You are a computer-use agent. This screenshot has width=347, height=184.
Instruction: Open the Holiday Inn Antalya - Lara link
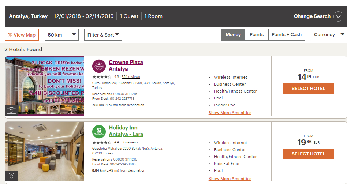(x=126, y=131)
